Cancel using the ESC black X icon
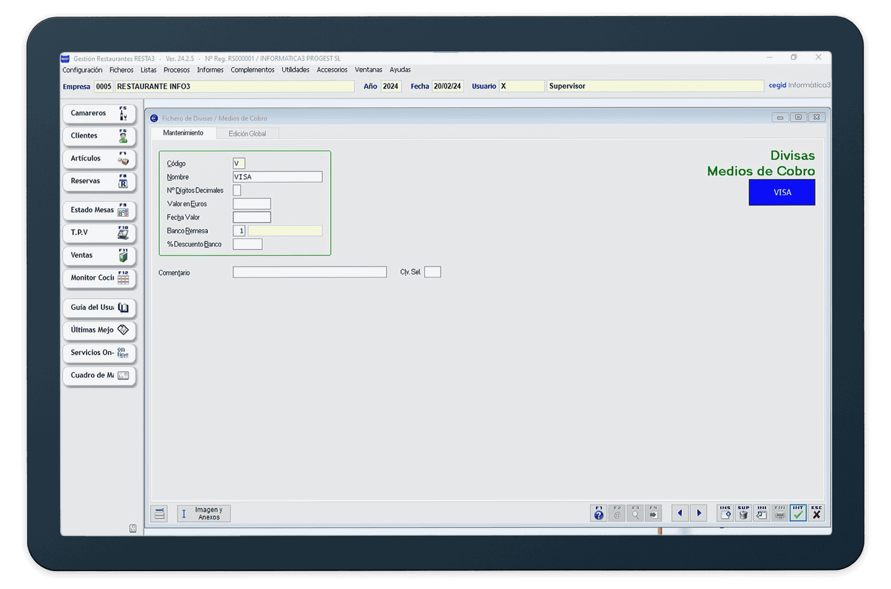The width and height of the screenshot is (891, 589). click(x=817, y=513)
